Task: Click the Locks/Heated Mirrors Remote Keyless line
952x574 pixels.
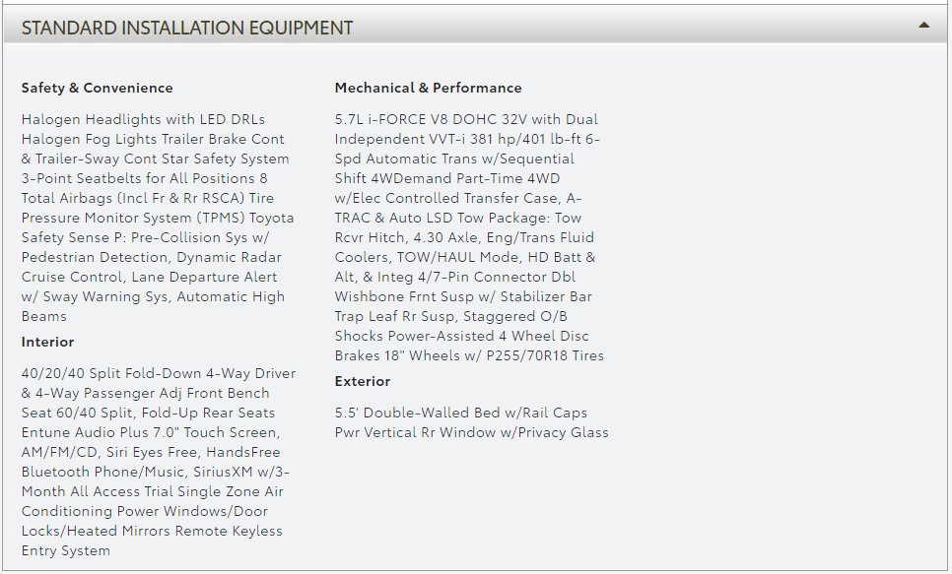Action: [152, 531]
